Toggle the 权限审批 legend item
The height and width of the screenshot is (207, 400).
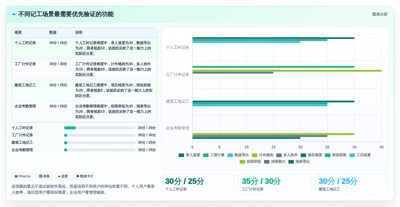coord(250,161)
